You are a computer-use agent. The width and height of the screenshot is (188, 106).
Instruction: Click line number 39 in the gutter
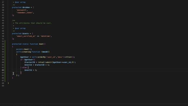[3, 7]
